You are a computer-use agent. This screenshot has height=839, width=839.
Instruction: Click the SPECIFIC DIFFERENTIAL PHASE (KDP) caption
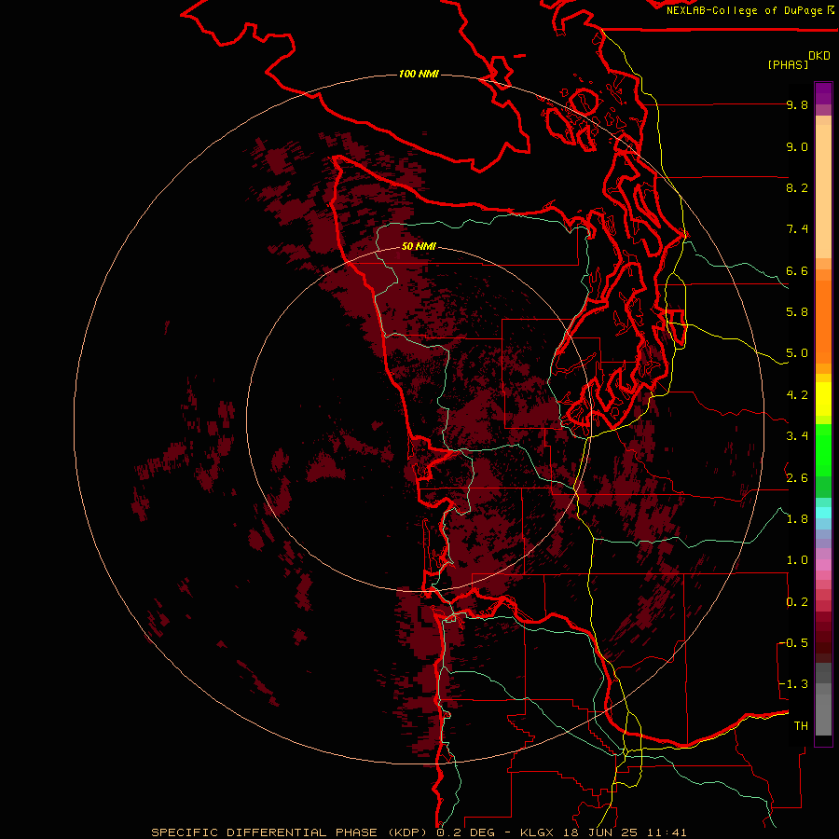291,832
